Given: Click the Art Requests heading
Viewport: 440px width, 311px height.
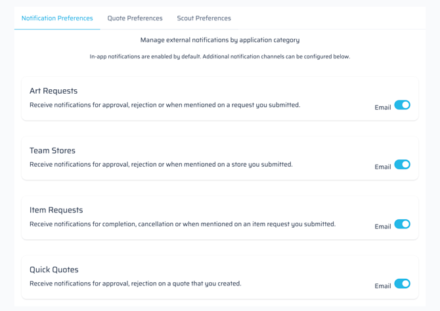Looking at the screenshot, I should (53, 91).
